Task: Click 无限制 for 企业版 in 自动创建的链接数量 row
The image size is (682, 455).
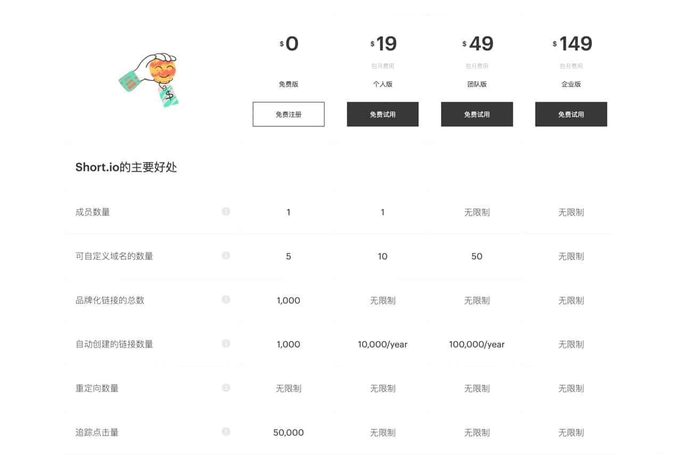Action: click(x=571, y=344)
